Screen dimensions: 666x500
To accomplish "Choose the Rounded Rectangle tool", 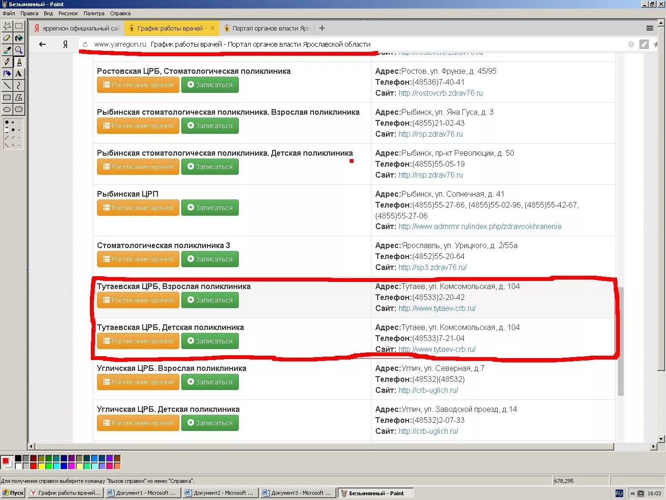I will 19,109.
